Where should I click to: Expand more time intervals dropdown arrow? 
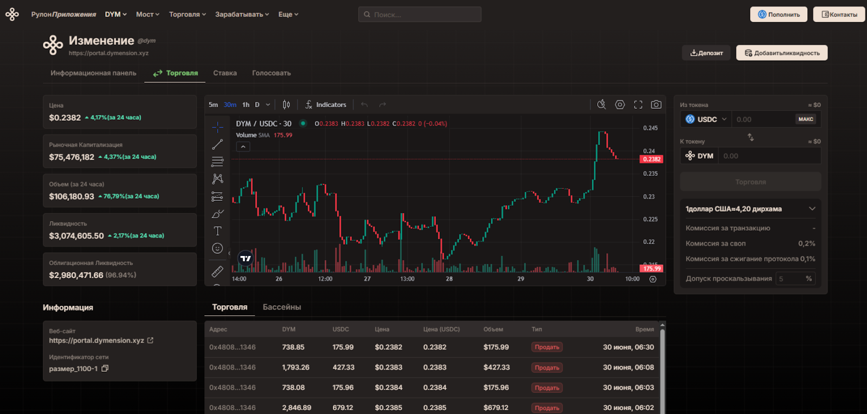(x=268, y=105)
